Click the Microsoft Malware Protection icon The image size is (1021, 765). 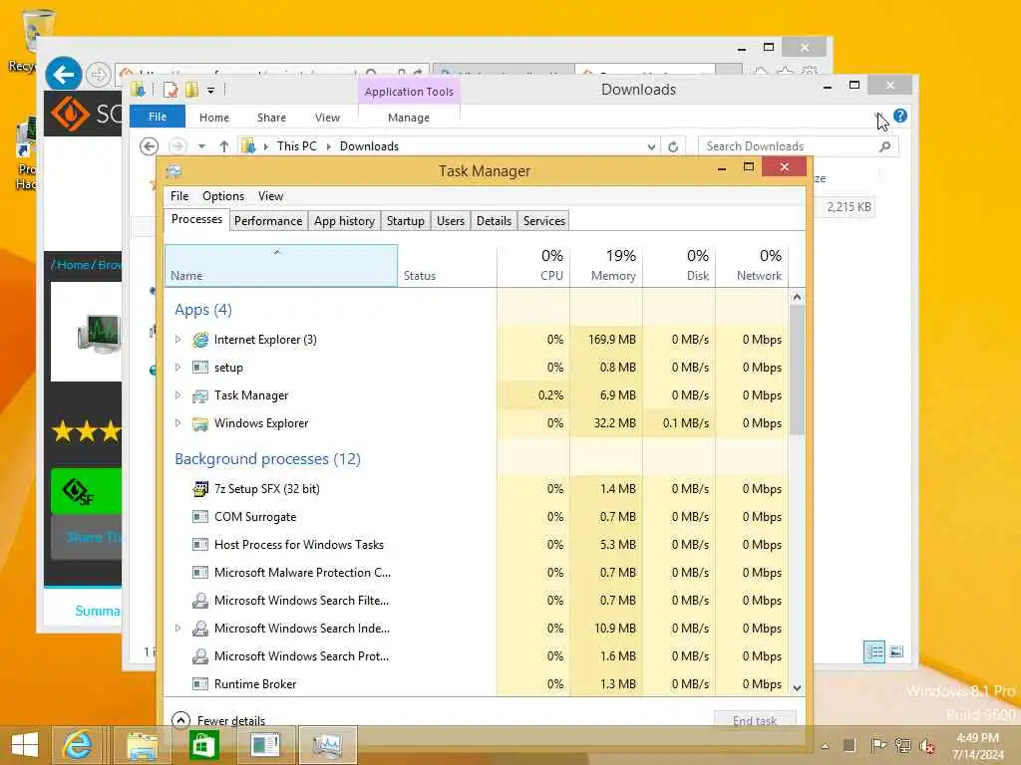pos(199,573)
